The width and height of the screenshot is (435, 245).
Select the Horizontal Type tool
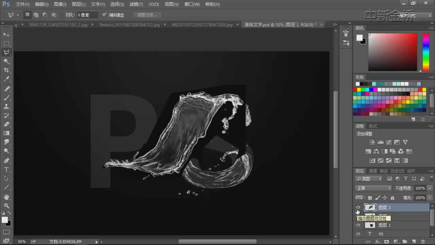pos(6,169)
